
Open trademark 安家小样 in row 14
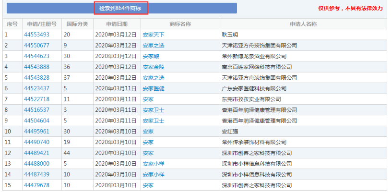[154, 174]
